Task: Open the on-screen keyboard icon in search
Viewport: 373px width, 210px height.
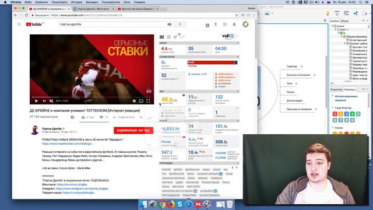Action: pyautogui.click(x=170, y=24)
